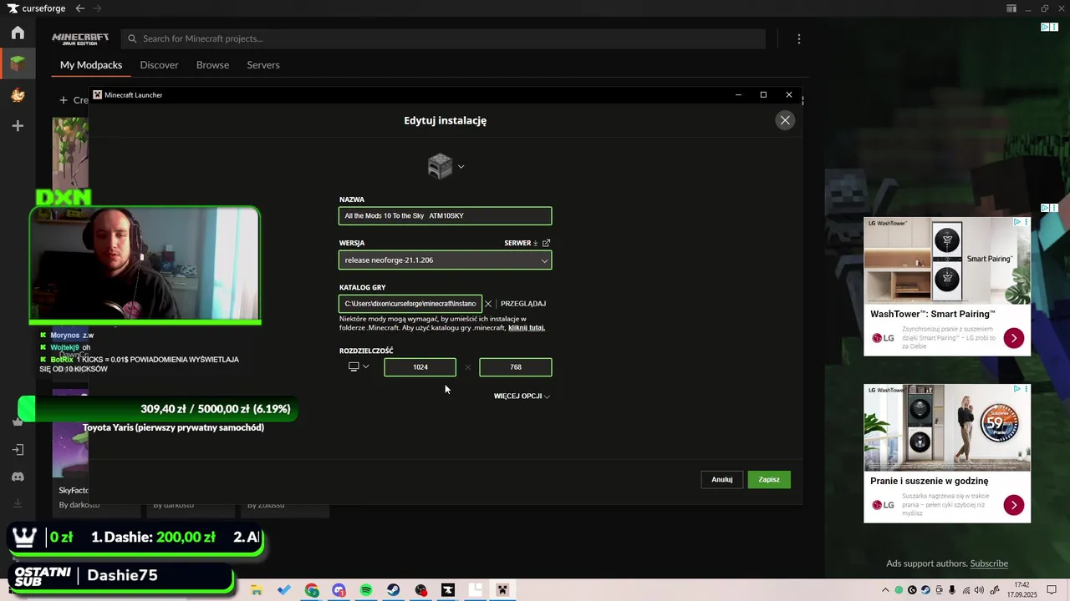Open the monitor resolution preset dropdown

(x=359, y=367)
